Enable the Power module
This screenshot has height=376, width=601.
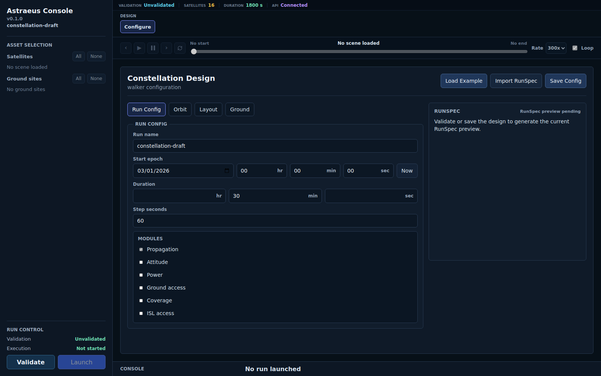(x=141, y=275)
